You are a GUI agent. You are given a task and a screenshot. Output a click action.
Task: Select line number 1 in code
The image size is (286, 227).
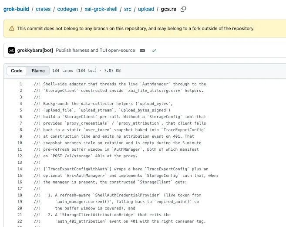point(21,84)
